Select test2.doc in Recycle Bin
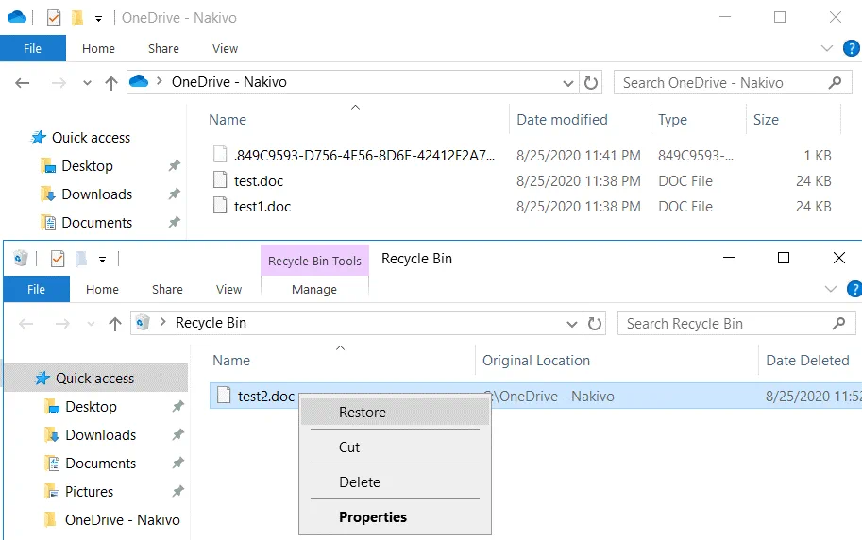 (x=266, y=397)
